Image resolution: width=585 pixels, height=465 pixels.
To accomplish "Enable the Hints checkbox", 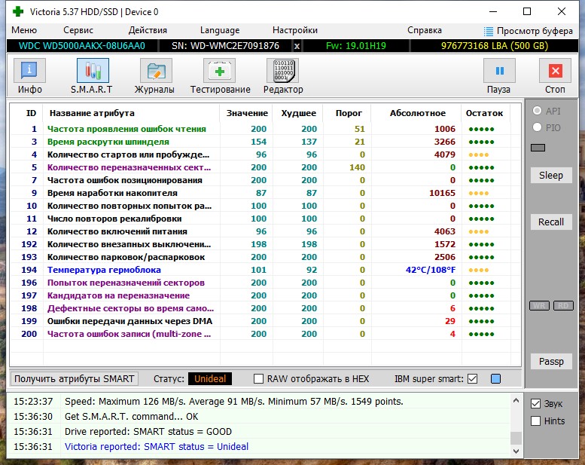I will tap(535, 421).
